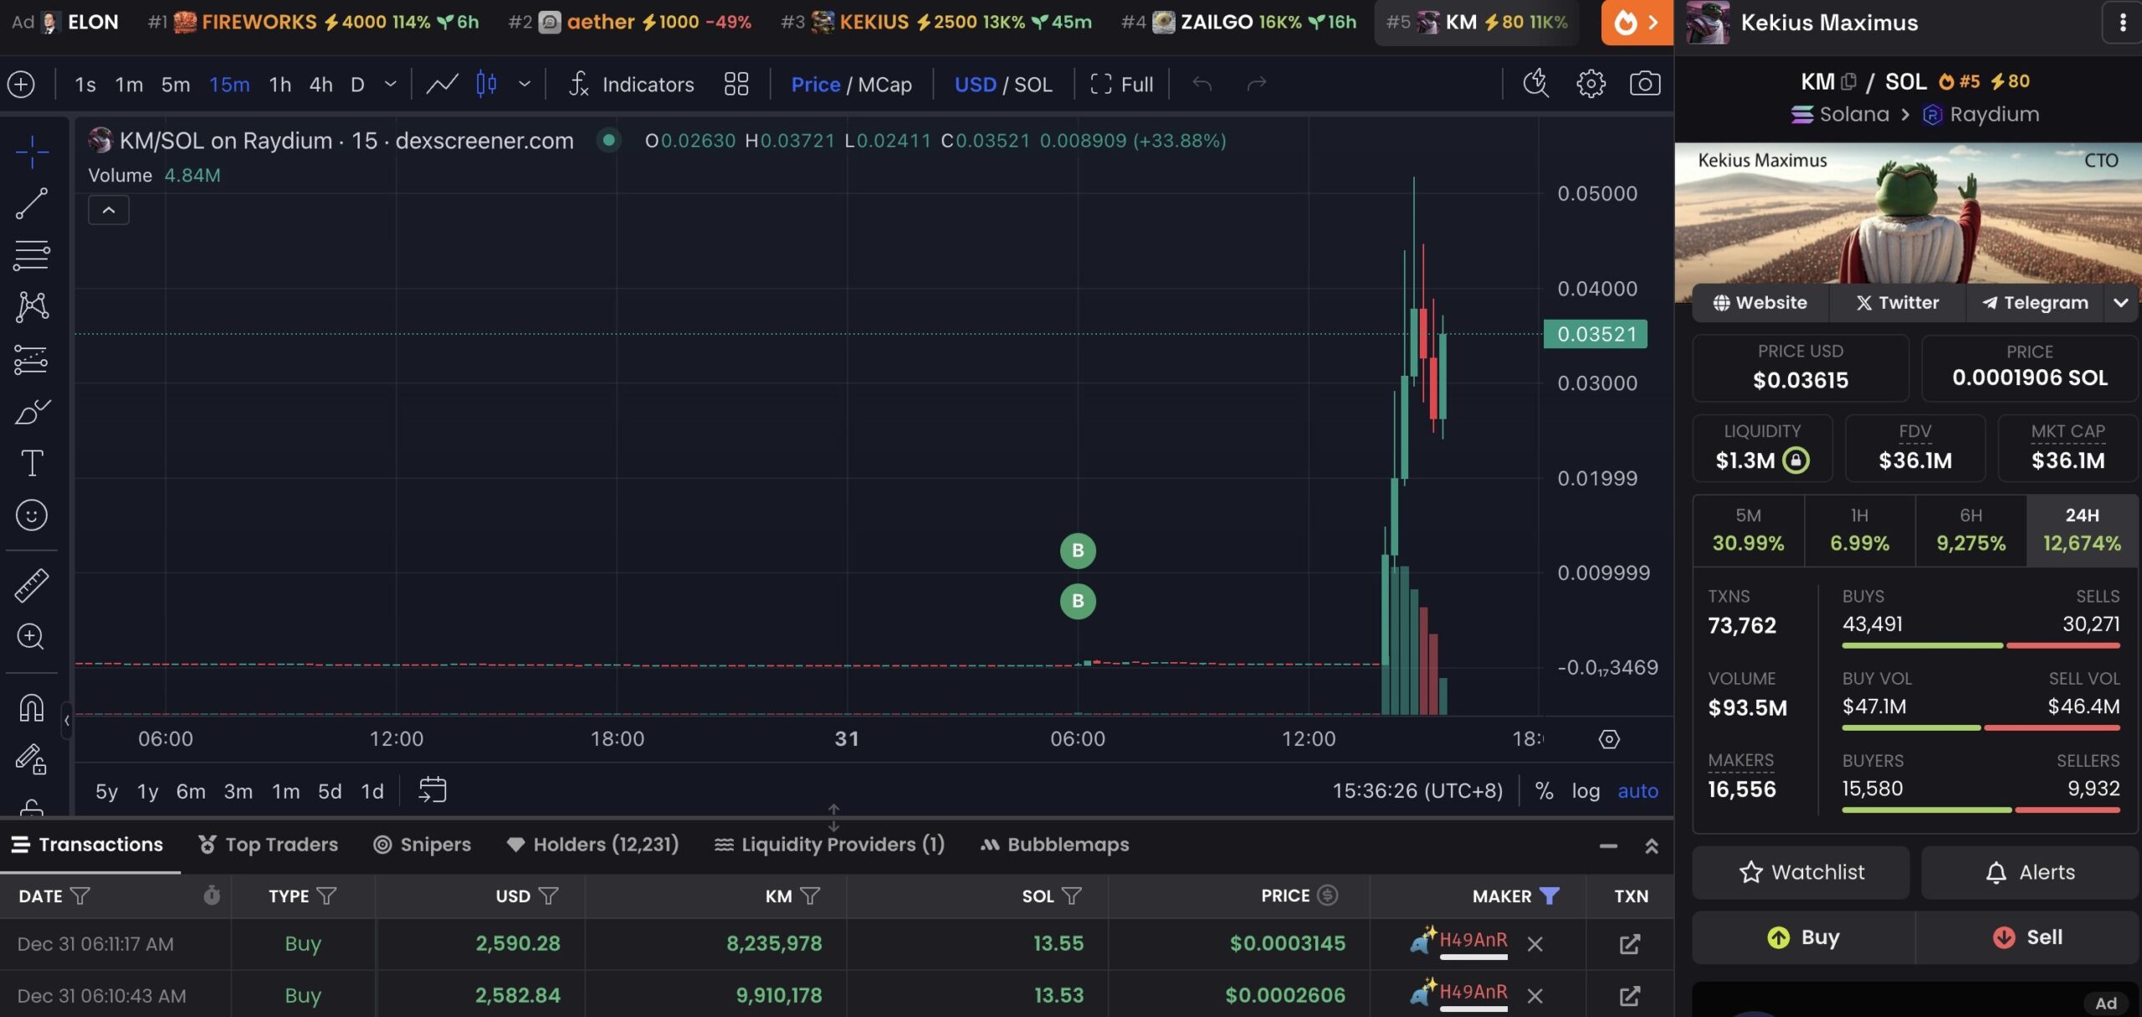
Task: Take a chart snapshot with camera
Action: point(1645,84)
